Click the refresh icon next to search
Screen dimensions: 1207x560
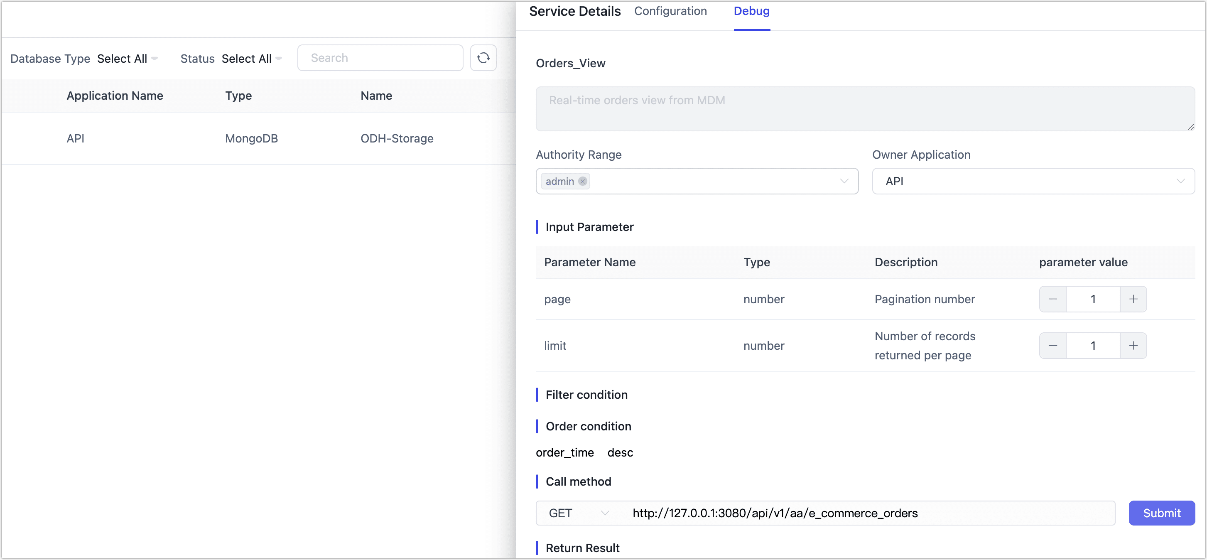pos(483,58)
